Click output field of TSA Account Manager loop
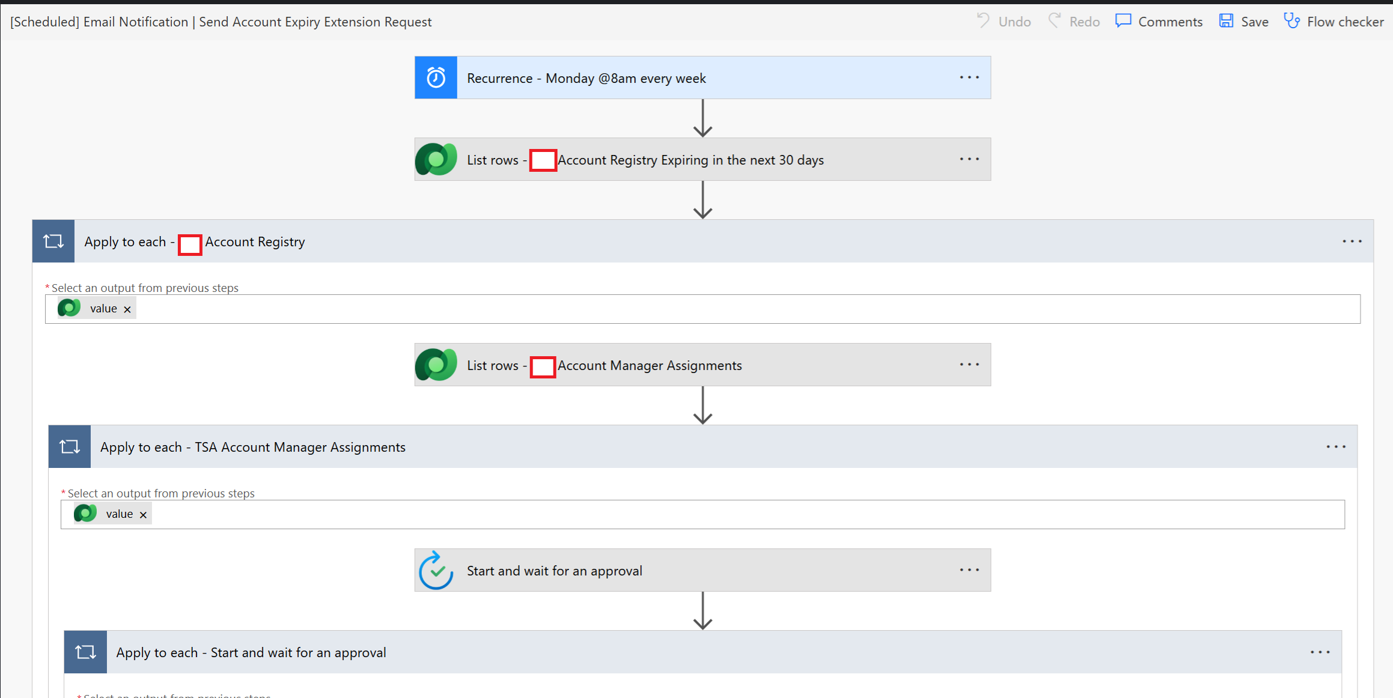Viewport: 1393px width, 698px height. [x=721, y=515]
